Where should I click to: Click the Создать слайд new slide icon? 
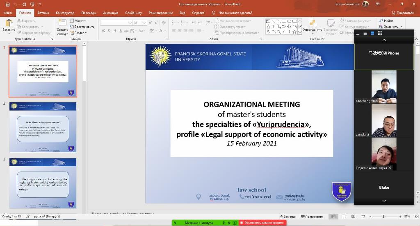coord(62,23)
